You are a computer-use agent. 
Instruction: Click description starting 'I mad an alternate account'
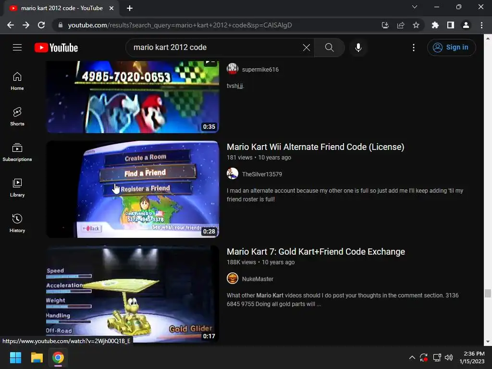(345, 195)
